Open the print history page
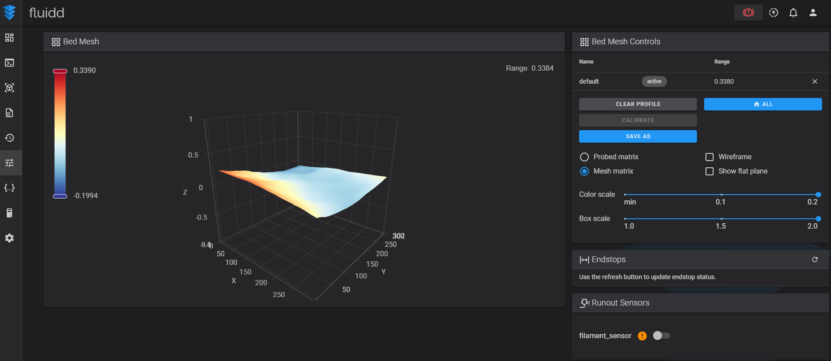This screenshot has width=831, height=361. pos(9,138)
